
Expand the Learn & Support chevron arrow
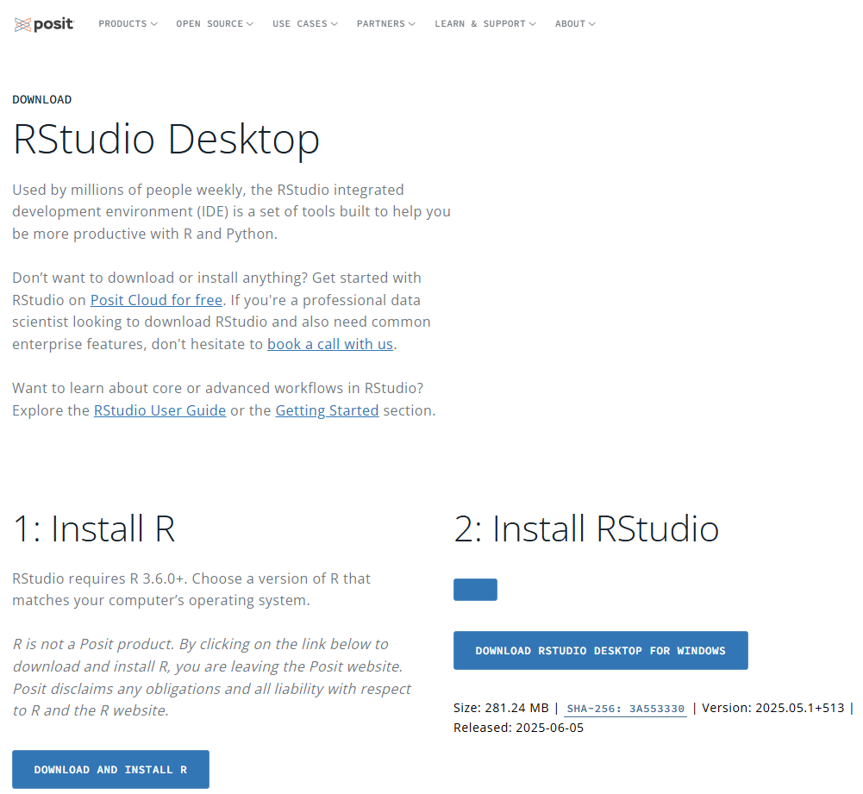tap(532, 24)
